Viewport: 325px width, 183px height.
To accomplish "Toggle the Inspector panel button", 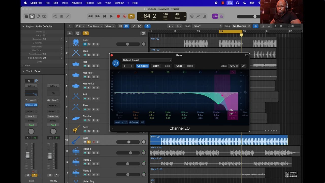I will point(32,16).
